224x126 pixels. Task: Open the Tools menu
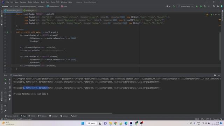tap(52, 2)
